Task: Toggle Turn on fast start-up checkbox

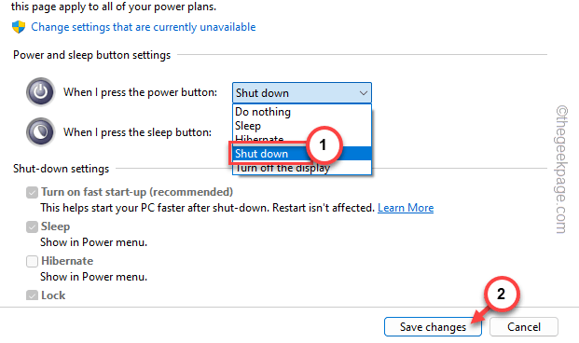Action: 32,192
